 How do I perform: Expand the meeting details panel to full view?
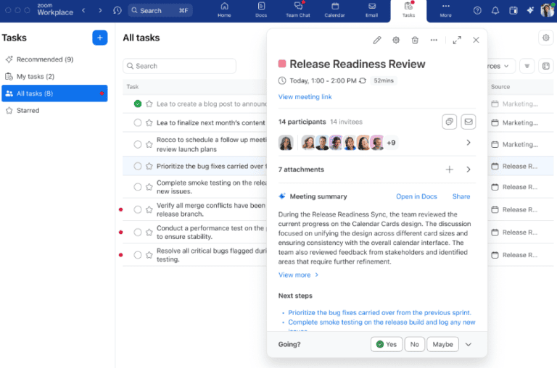click(457, 40)
